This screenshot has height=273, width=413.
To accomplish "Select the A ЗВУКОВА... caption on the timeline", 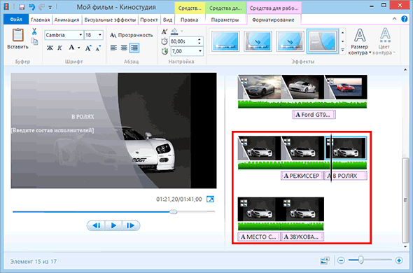I will coord(302,237).
